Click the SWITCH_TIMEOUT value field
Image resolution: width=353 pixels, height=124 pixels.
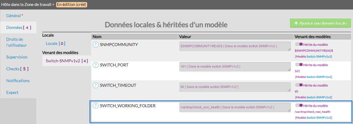[235, 87]
